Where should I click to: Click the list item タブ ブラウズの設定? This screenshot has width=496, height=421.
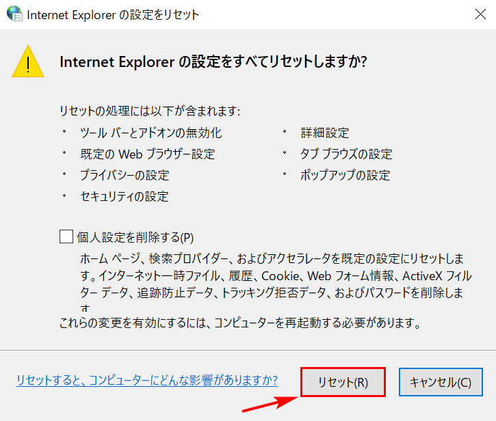(346, 154)
